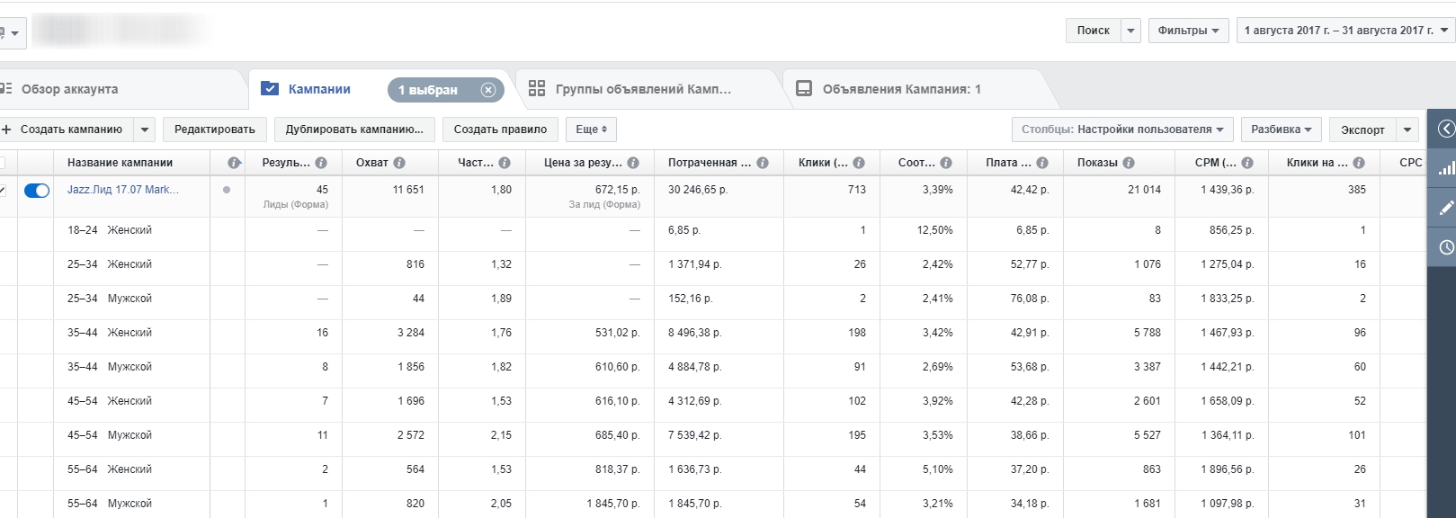Open the Фильтры dropdown
The height and width of the screenshot is (518, 1456).
pos(1188,31)
